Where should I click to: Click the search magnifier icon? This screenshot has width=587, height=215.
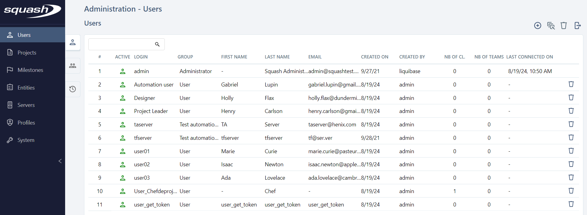pyautogui.click(x=157, y=44)
